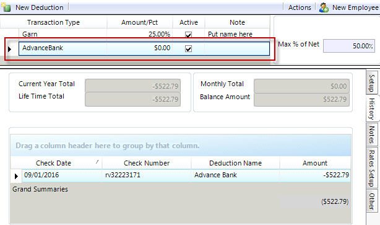Toggle Active checkbox for Garn row
The image size is (380, 225).
point(188,35)
